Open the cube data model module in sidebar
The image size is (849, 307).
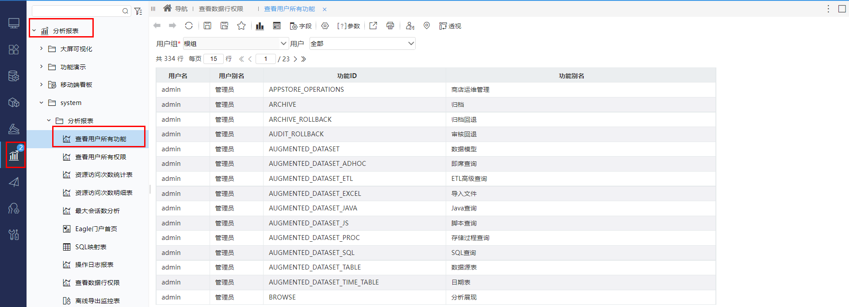(14, 102)
